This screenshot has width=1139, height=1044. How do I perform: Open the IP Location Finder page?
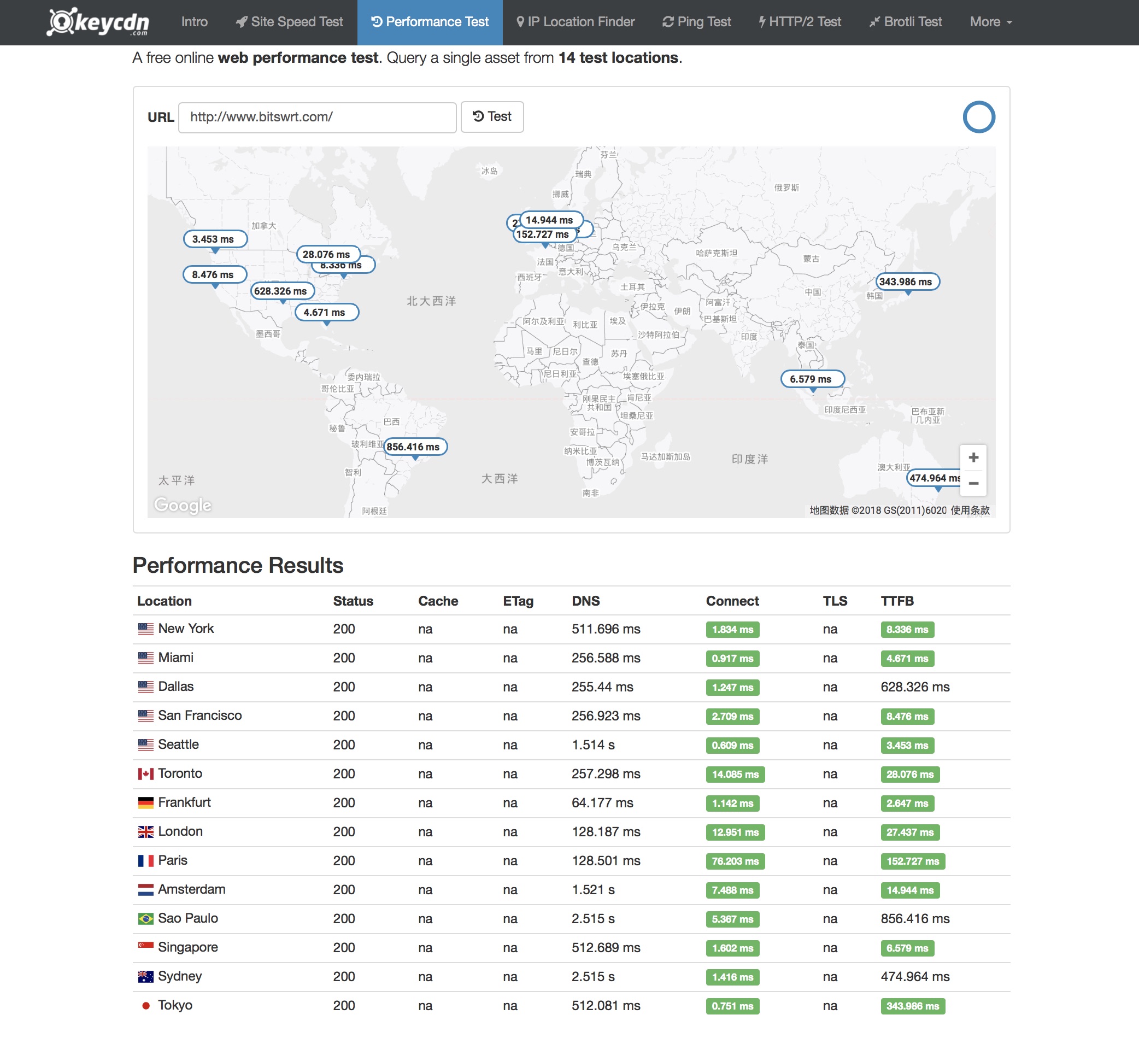point(575,22)
